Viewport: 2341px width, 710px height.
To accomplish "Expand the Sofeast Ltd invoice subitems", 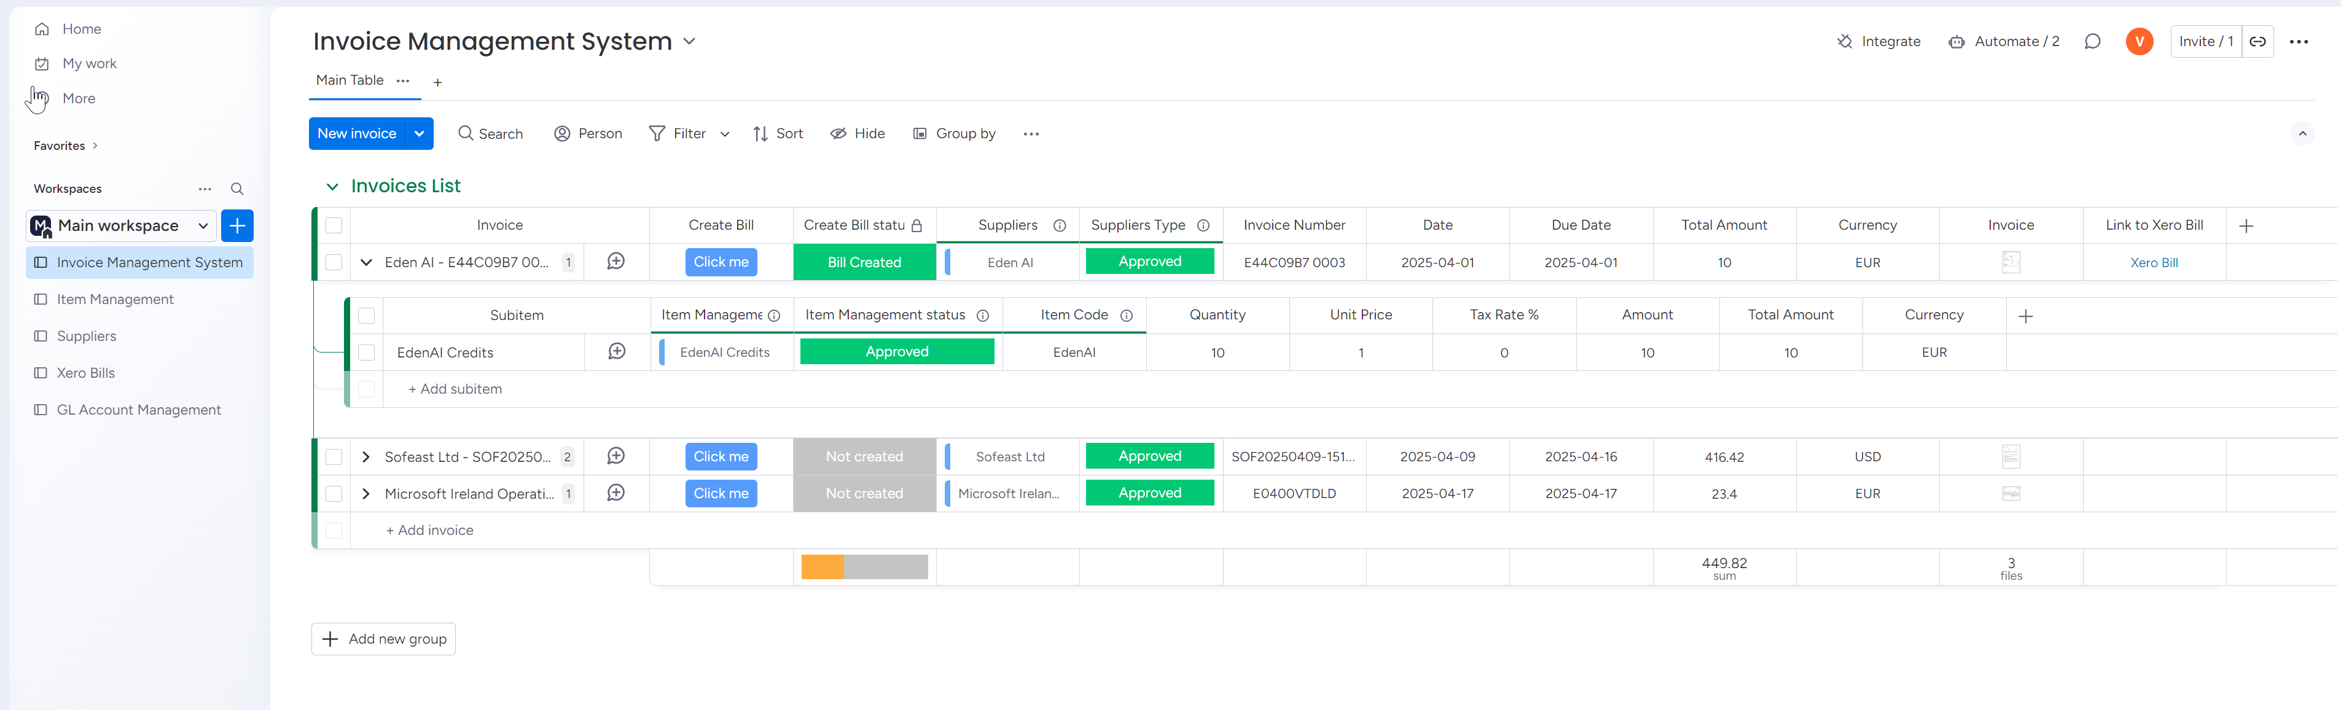I will tap(366, 456).
